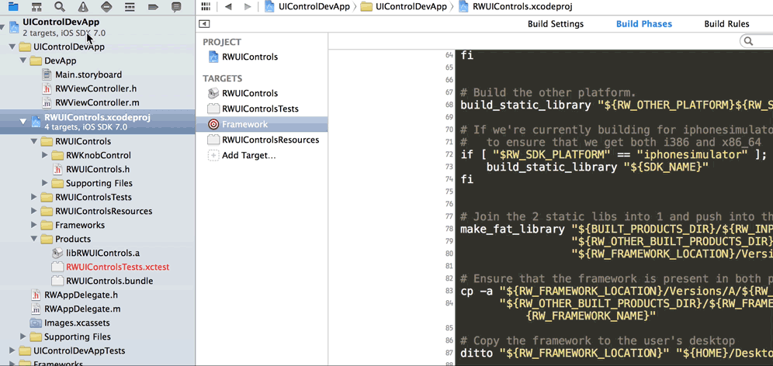Open the Breakpoint navigator tag icon
This screenshot has height=366, width=773.
[x=153, y=6]
